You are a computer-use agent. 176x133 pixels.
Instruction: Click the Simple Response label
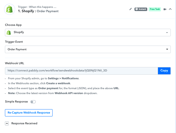(16, 102)
